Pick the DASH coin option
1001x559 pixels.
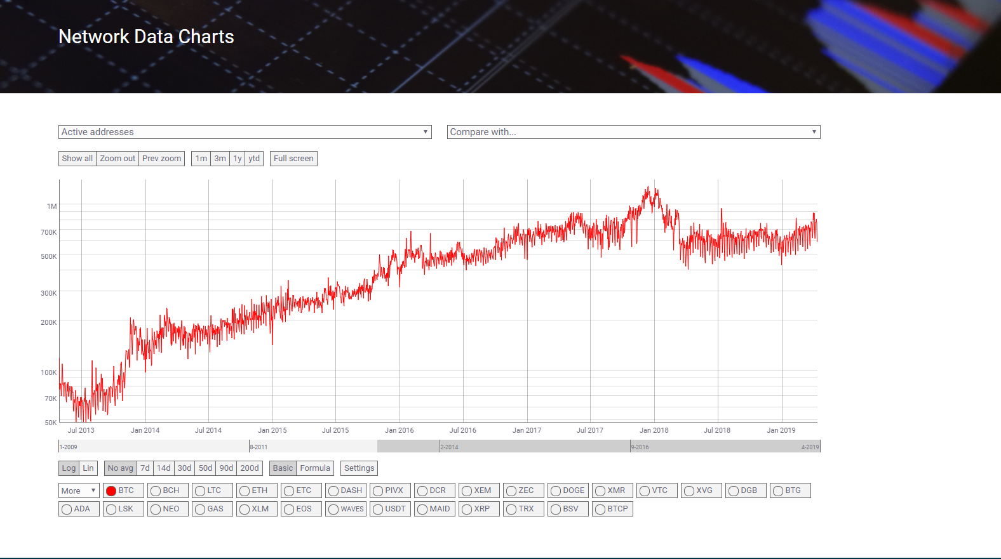(333, 491)
